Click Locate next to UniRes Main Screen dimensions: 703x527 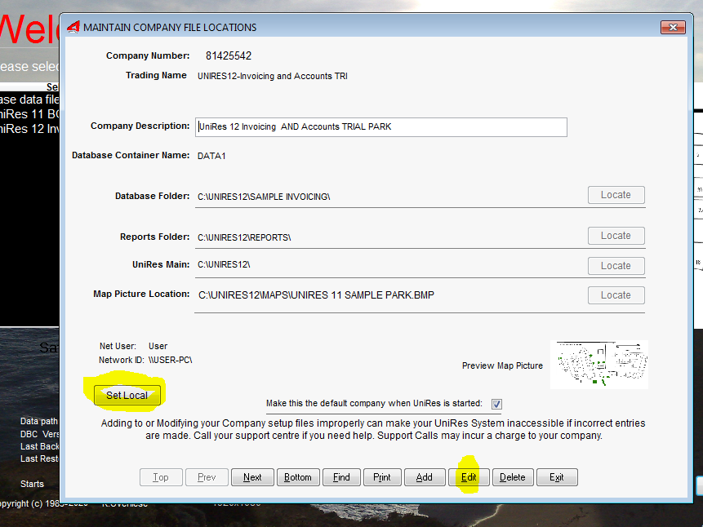coord(616,266)
